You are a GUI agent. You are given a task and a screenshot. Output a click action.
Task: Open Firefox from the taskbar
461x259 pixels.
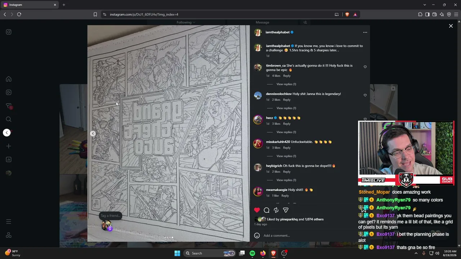tap(263, 253)
